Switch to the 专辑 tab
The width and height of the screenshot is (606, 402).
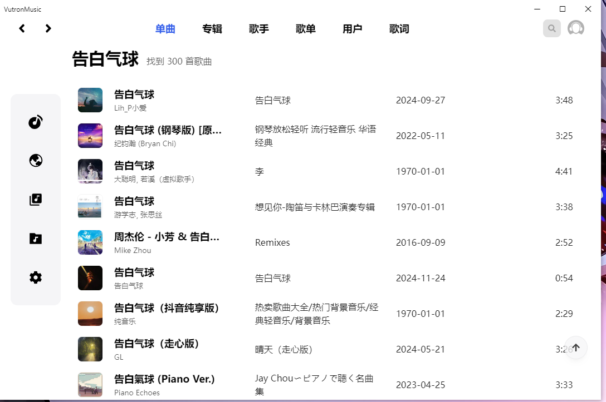[x=212, y=29]
